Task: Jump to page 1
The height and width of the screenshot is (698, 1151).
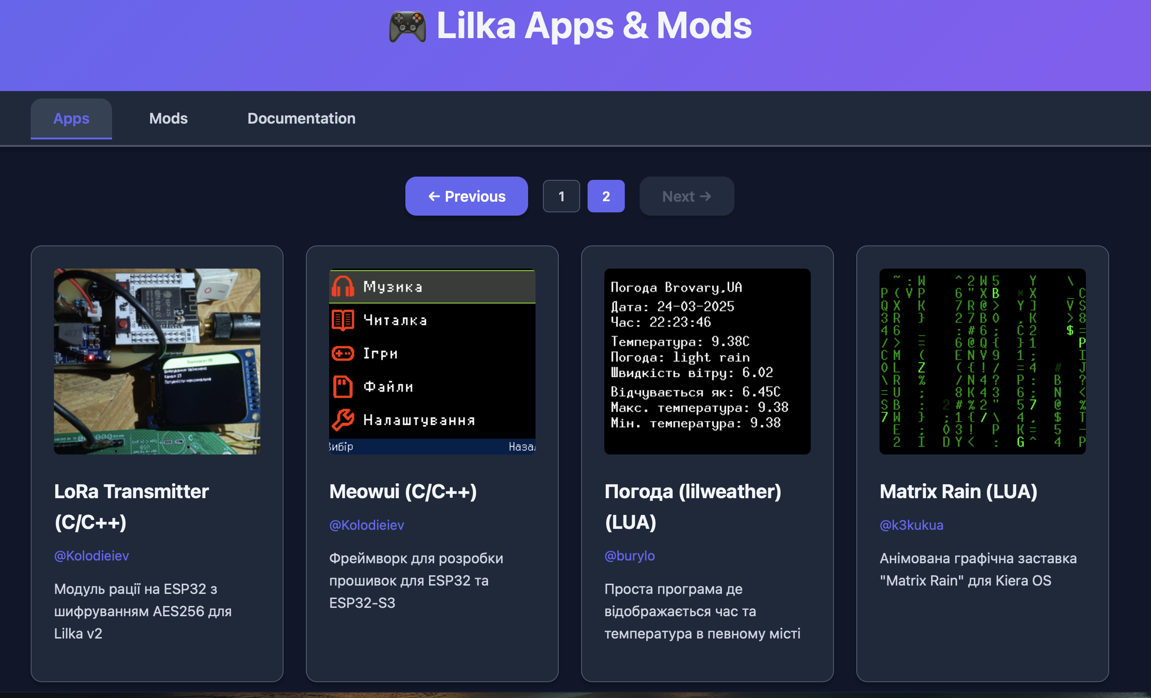Action: (561, 196)
